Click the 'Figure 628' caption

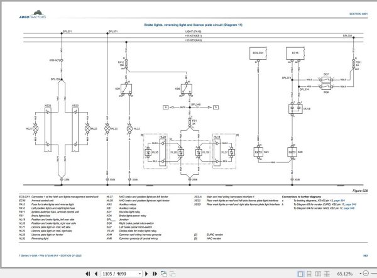coord(360,191)
